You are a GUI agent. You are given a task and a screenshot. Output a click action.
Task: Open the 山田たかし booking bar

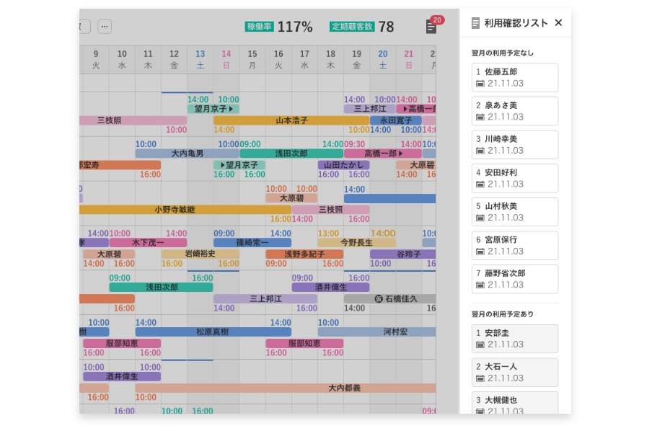[x=344, y=165]
